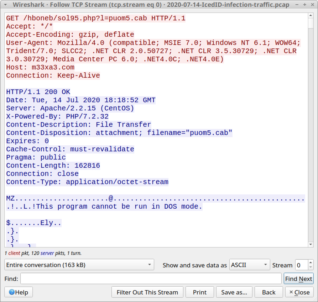The image size is (318, 302).
Task: Click the Content-Disposition filename puom5.cab line
Action: click(x=119, y=132)
